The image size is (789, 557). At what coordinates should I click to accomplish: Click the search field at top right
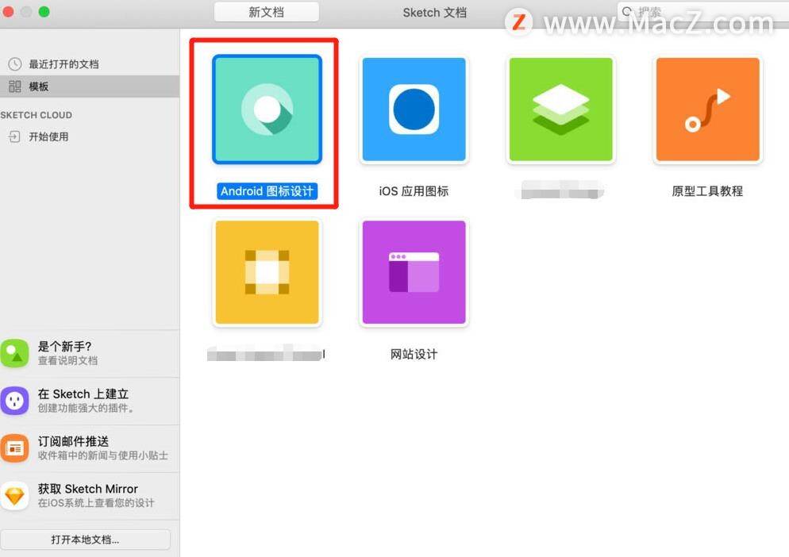click(x=703, y=11)
